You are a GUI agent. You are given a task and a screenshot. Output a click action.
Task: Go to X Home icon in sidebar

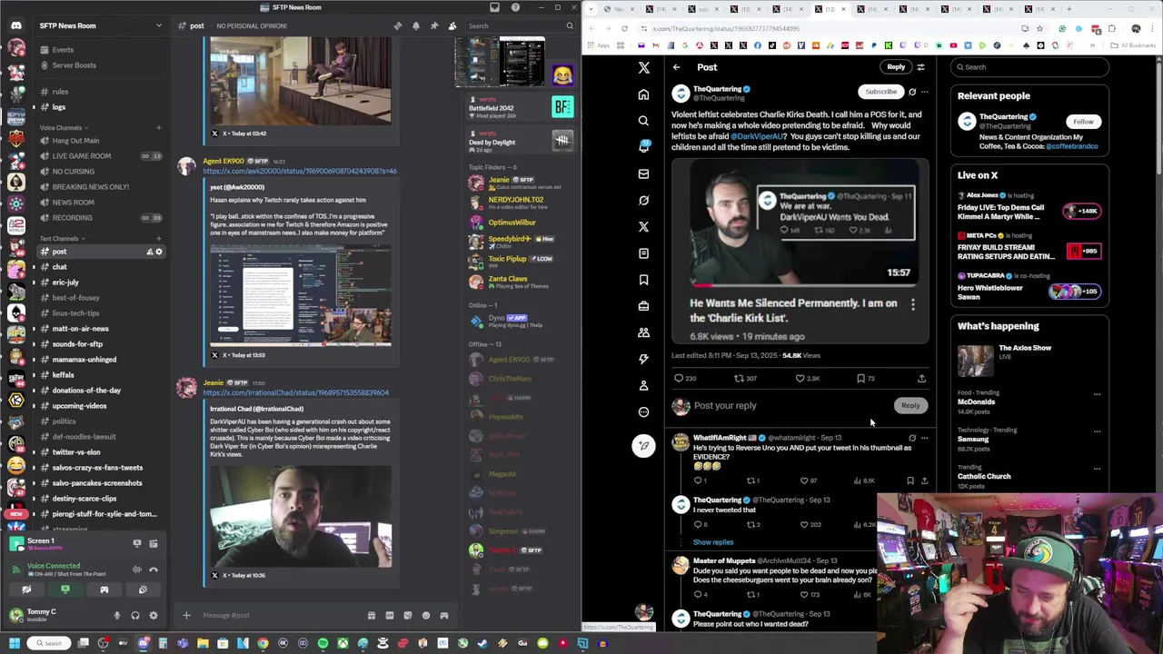coord(643,94)
